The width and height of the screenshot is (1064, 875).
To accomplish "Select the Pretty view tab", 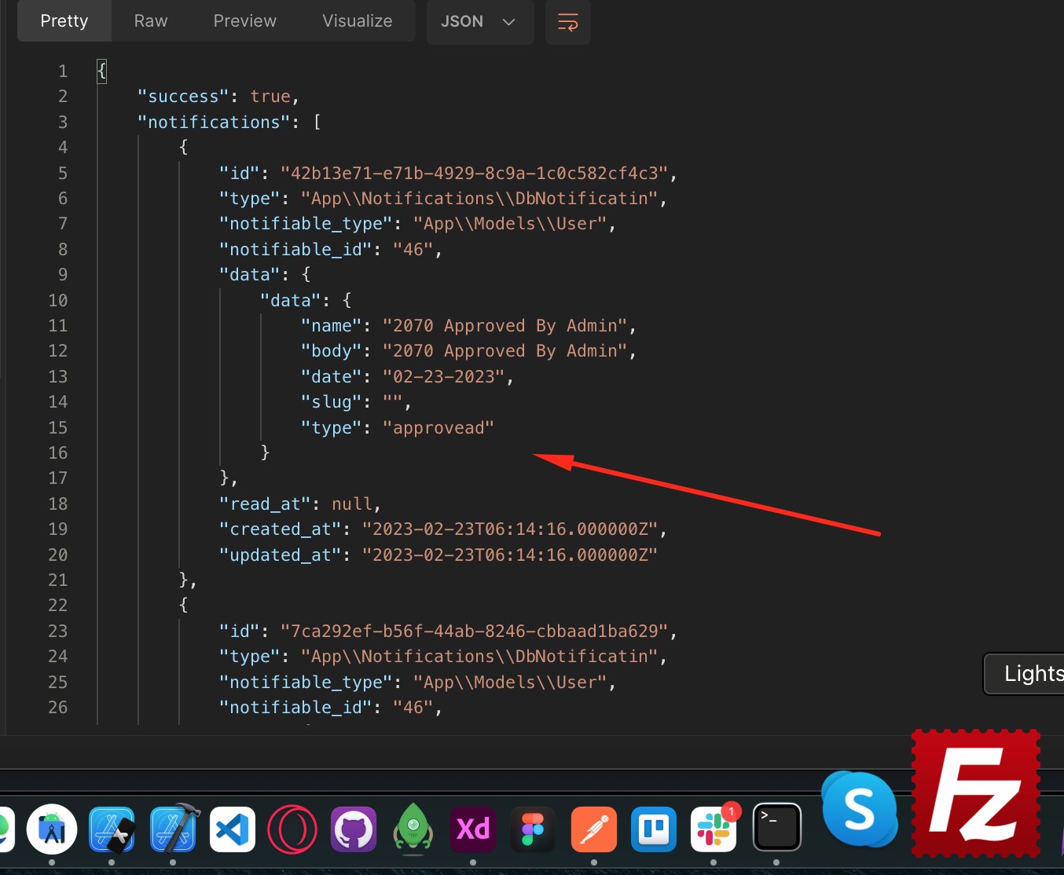I will pos(64,21).
